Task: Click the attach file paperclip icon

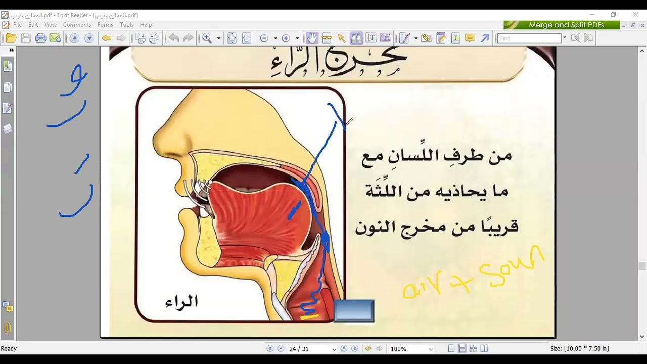Action: pyautogui.click(x=426, y=38)
